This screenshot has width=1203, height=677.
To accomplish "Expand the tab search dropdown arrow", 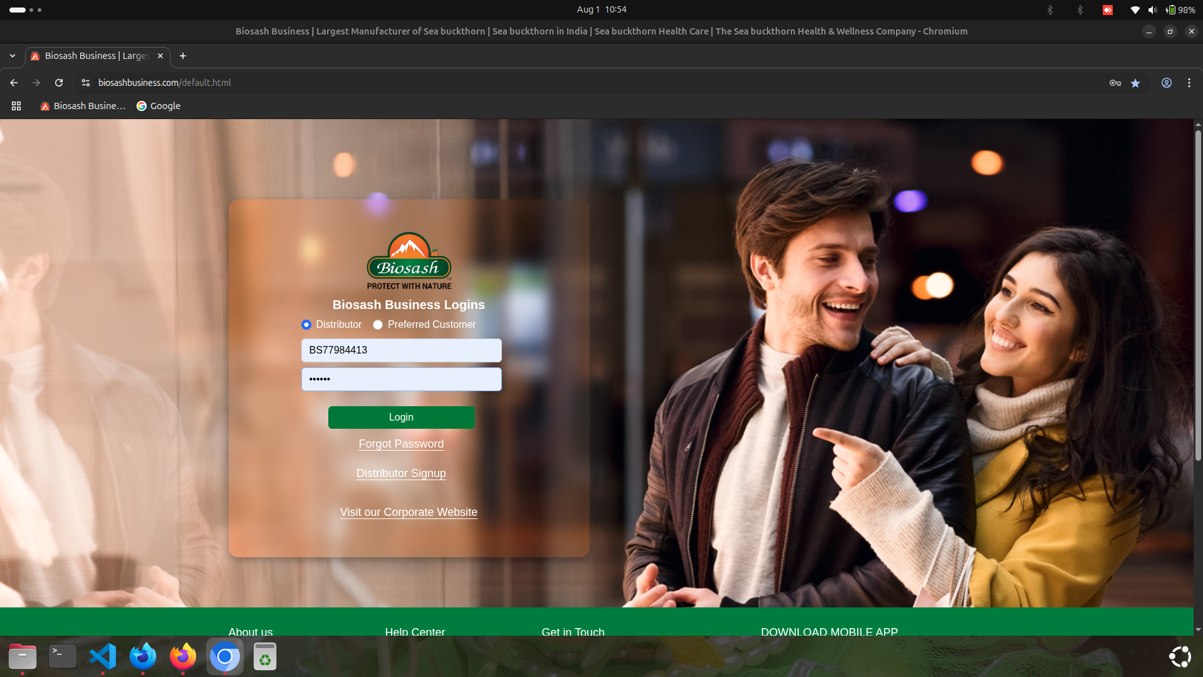I will 13,56.
